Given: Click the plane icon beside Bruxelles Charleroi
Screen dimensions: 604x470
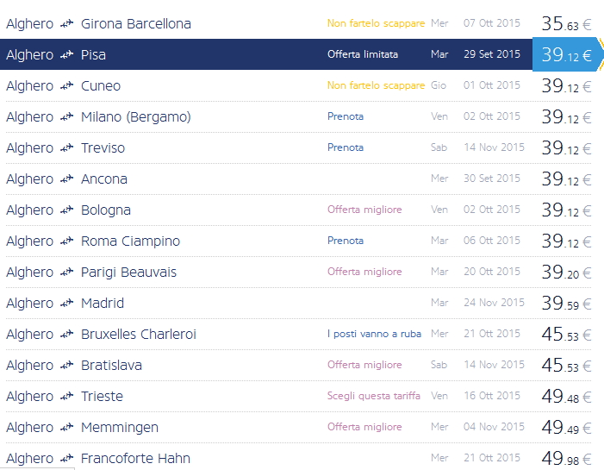Looking at the screenshot, I should (x=67, y=335).
